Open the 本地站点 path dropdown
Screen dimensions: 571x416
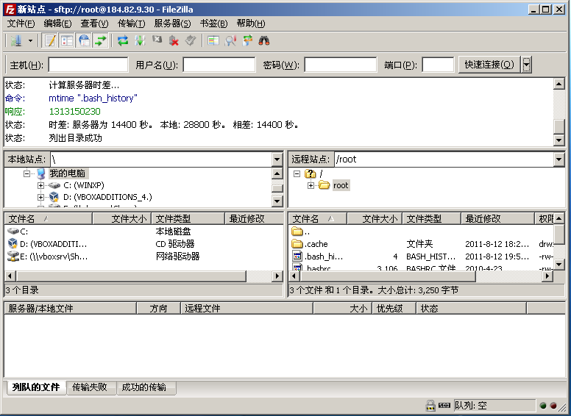pyautogui.click(x=277, y=159)
